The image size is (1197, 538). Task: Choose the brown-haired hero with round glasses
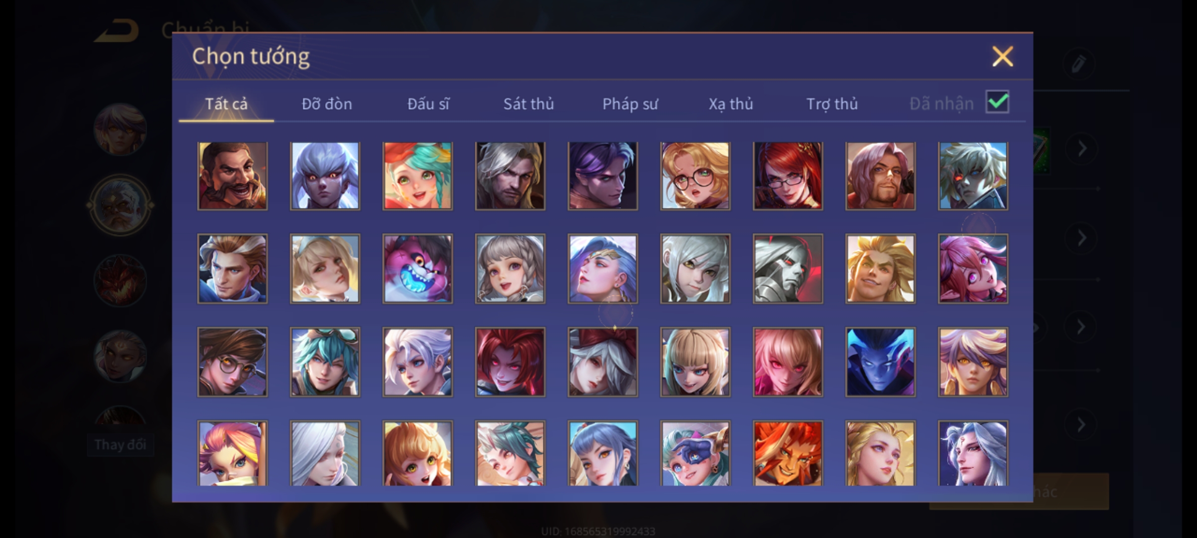click(x=232, y=362)
